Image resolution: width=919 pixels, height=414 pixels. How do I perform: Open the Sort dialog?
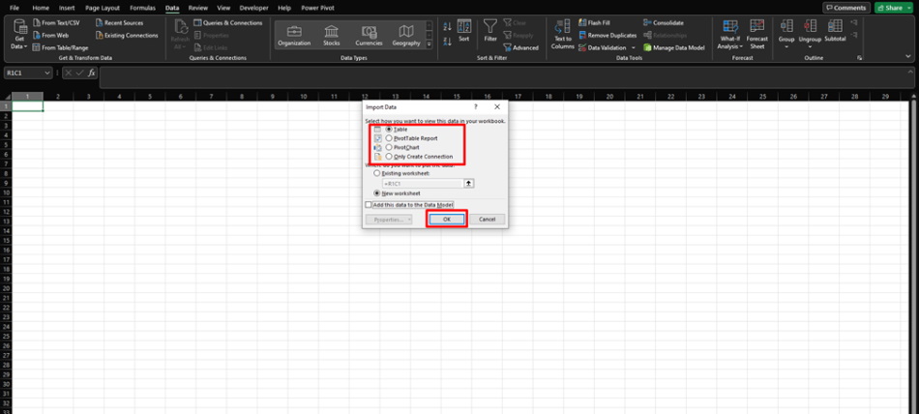tap(464, 31)
